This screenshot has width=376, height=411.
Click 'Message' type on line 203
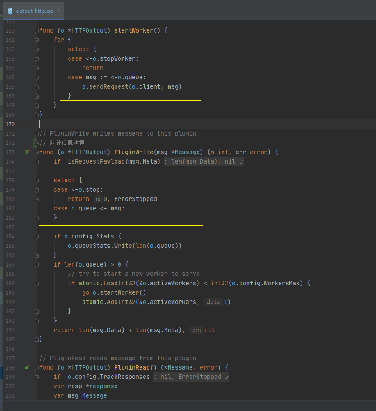(95, 395)
